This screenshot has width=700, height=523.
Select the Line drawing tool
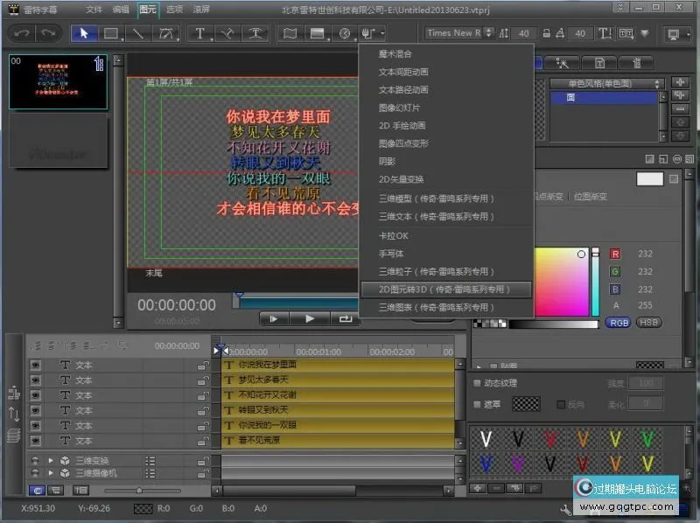point(140,32)
